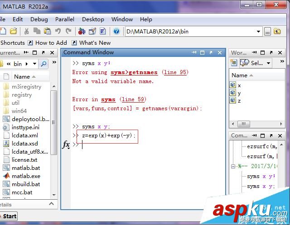This screenshot has height=225, width=290.
Task: Browse for folder with ellipsis button
Action: click(267, 32)
